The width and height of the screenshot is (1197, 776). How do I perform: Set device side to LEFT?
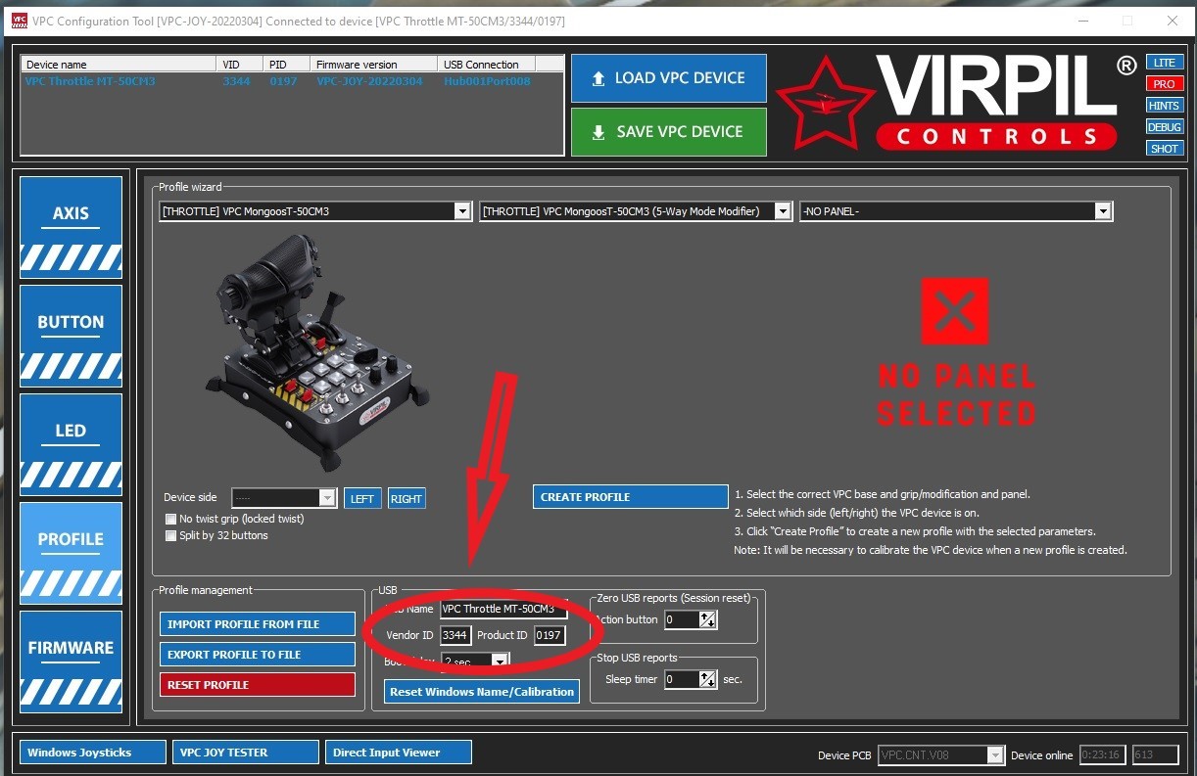362,498
